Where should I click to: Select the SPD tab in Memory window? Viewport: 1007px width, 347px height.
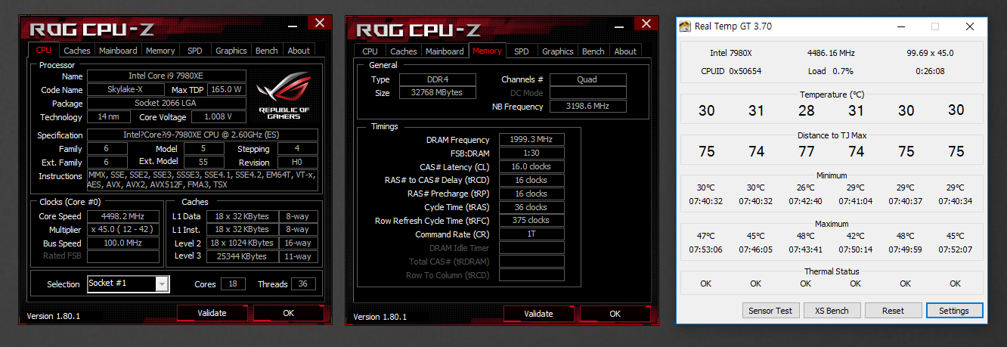pos(521,51)
